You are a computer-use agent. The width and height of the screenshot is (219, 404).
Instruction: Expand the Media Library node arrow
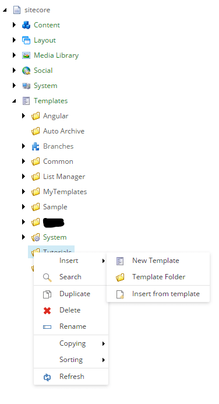[14, 55]
